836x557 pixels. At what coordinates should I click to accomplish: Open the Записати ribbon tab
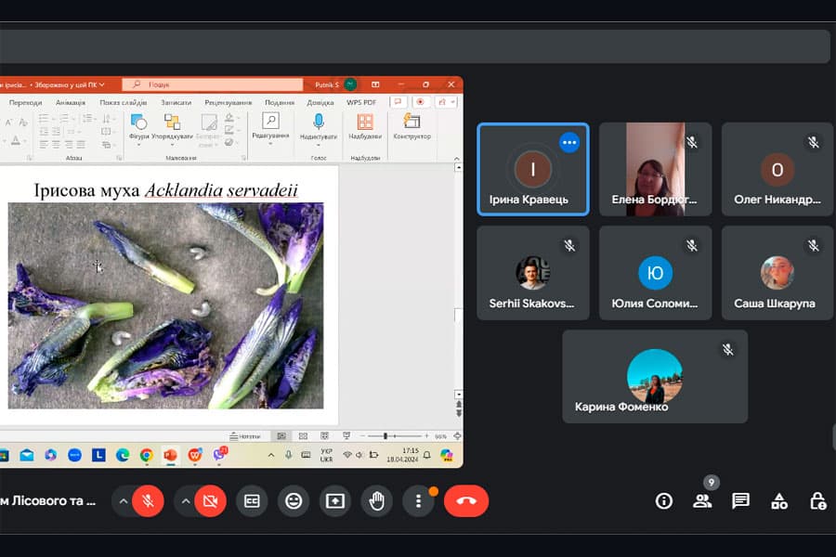176,102
